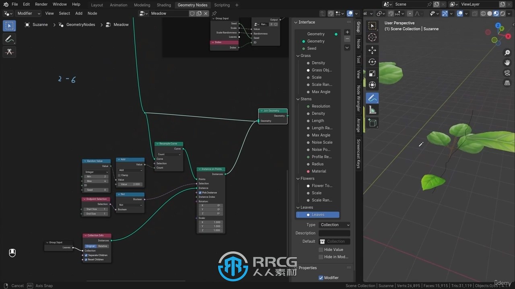Image resolution: width=515 pixels, height=289 pixels.
Task: Select the Measure tool
Action: [x=372, y=110]
